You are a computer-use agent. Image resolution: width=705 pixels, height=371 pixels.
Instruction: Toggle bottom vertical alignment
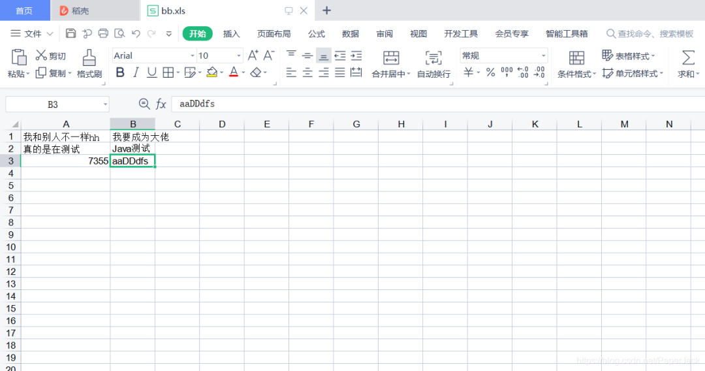coord(324,56)
